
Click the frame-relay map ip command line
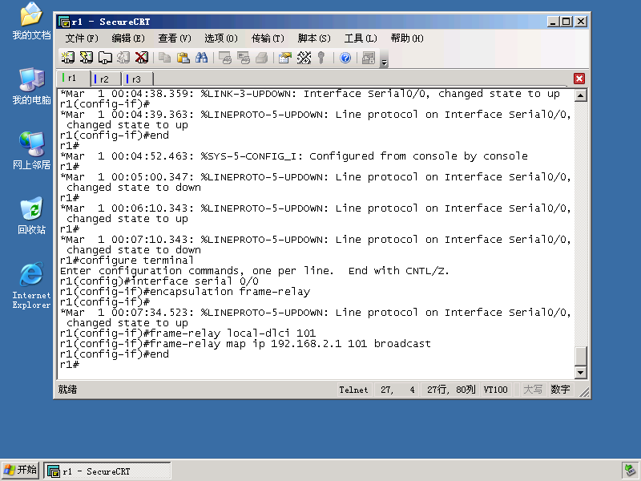(x=245, y=344)
